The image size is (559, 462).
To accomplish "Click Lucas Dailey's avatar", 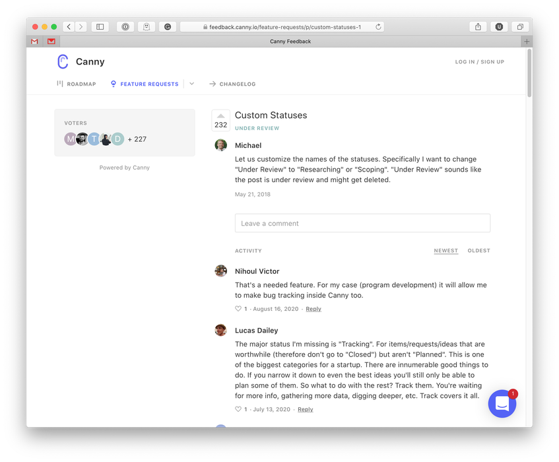I will (220, 330).
